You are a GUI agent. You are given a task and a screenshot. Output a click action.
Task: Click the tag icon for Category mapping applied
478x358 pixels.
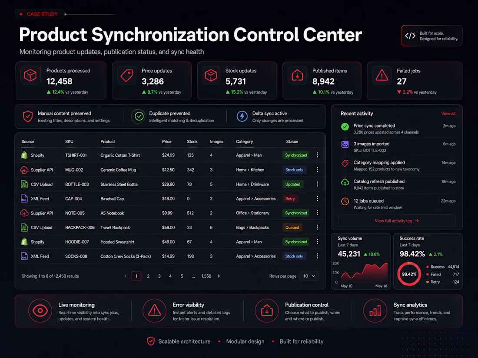(345, 164)
